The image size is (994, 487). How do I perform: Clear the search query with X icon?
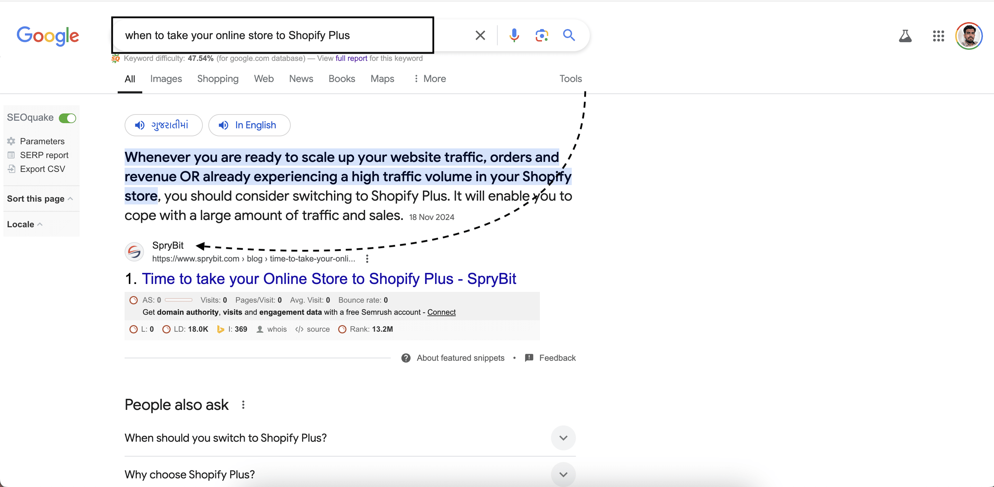pos(480,36)
